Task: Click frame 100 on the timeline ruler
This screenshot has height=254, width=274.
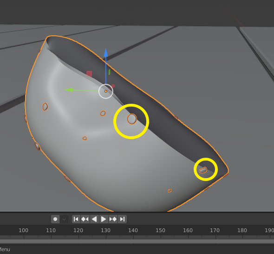Action: click(x=23, y=230)
